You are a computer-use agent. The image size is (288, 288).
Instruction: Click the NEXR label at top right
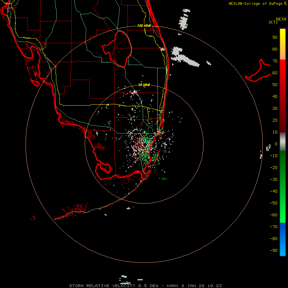click(281, 19)
